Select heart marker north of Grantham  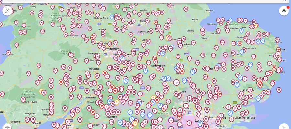point(156,22)
